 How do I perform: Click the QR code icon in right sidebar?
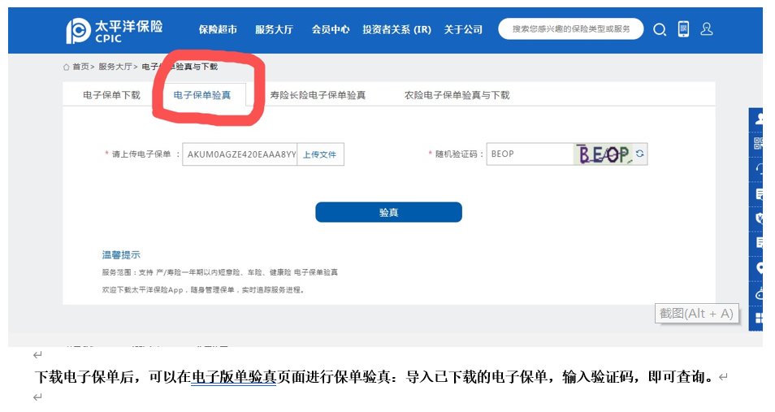(x=760, y=144)
